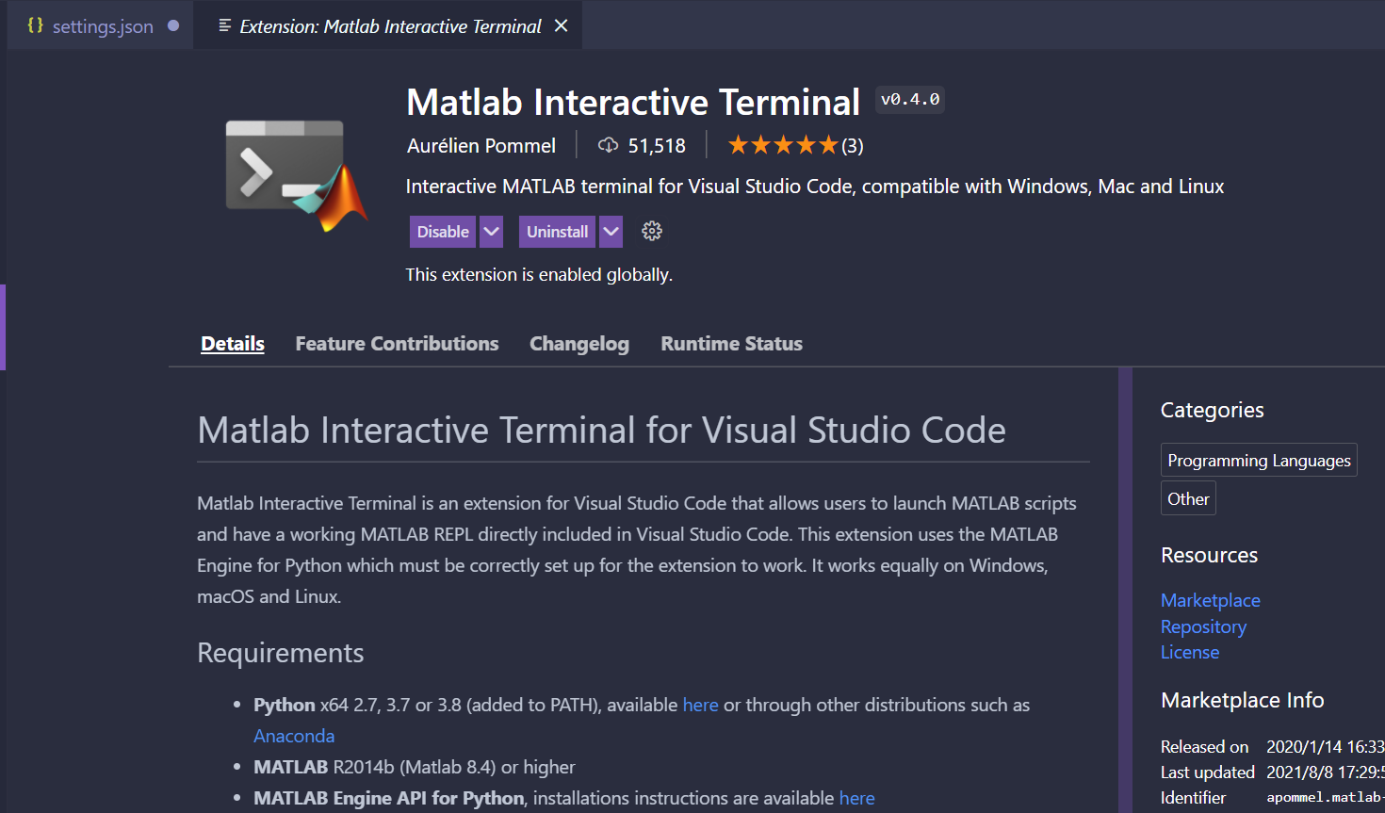
Task: Switch to the Feature Contributions tab
Action: tap(397, 344)
